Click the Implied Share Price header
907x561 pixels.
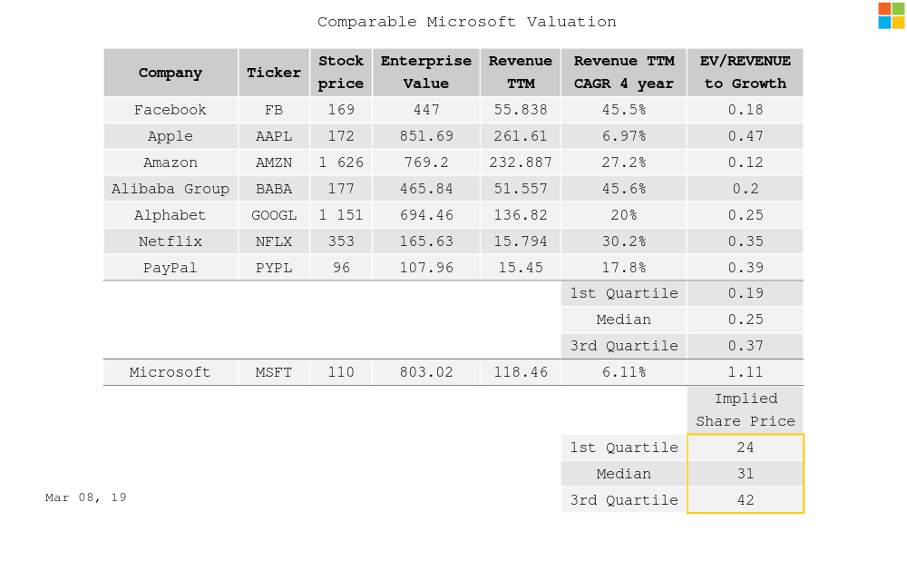[745, 409]
